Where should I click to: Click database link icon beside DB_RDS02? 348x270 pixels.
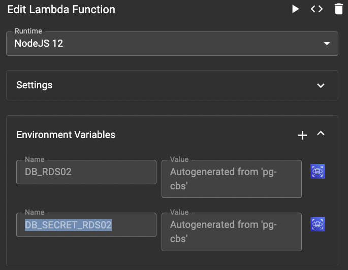point(318,172)
